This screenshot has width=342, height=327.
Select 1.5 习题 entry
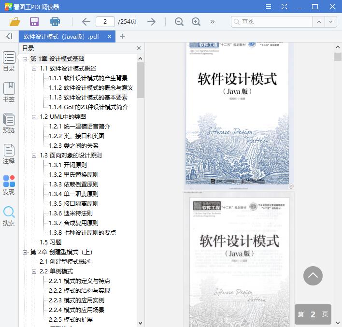tap(51, 242)
